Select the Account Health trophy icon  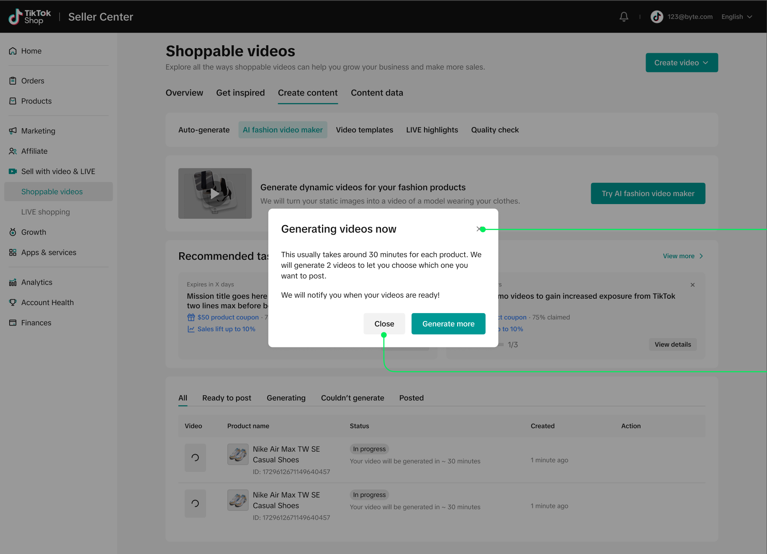(x=13, y=303)
